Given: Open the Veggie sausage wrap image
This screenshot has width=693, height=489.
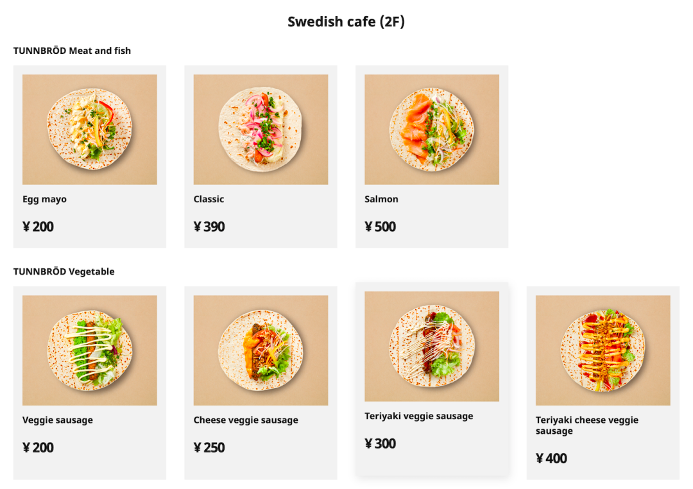Looking at the screenshot, I should (x=90, y=350).
